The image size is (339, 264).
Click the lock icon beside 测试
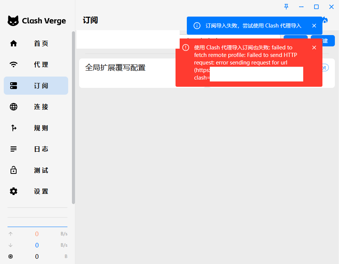coord(14,170)
